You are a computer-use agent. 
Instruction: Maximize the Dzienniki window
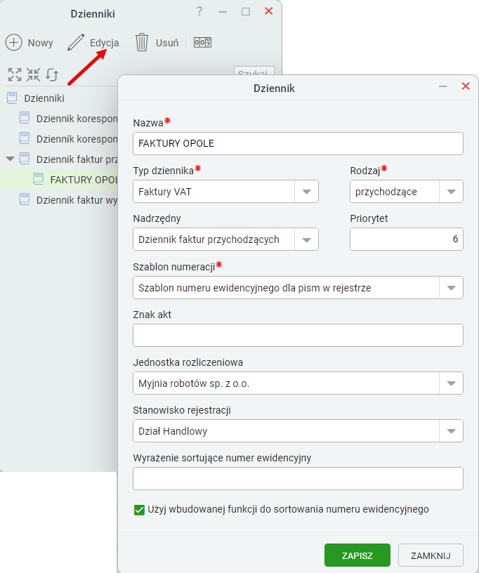[x=246, y=11]
